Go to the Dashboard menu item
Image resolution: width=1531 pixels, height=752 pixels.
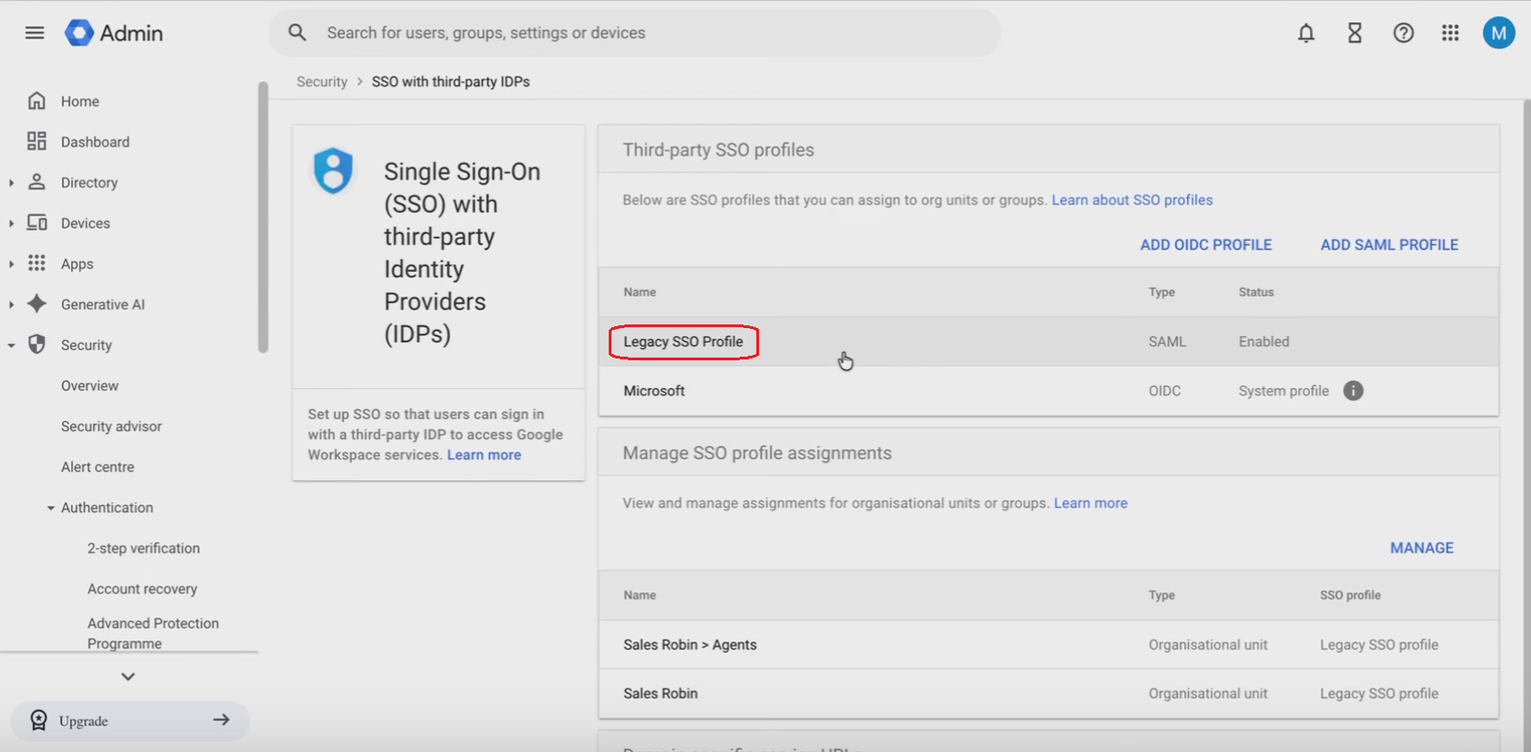click(95, 142)
